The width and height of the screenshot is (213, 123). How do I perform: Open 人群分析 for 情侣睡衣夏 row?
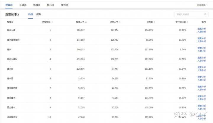201,90
